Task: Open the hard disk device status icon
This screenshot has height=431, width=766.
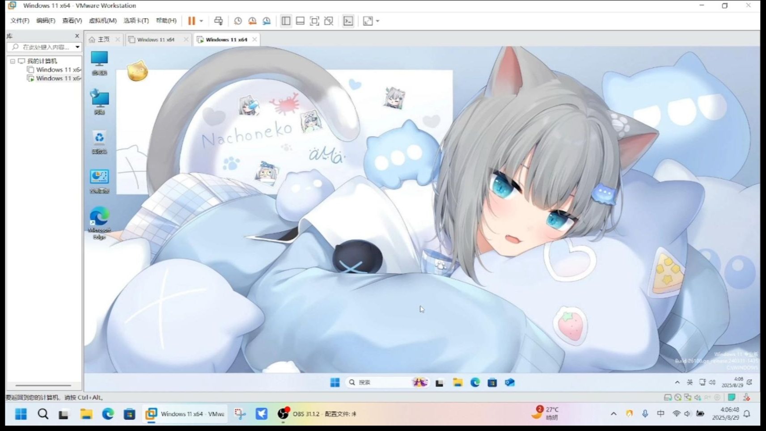Action: click(668, 397)
